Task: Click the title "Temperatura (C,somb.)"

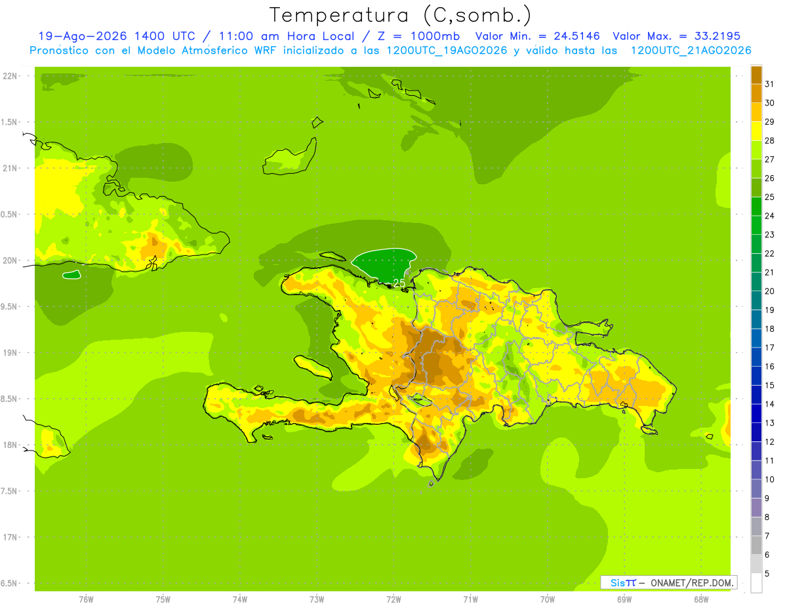Action: pyautogui.click(x=399, y=15)
